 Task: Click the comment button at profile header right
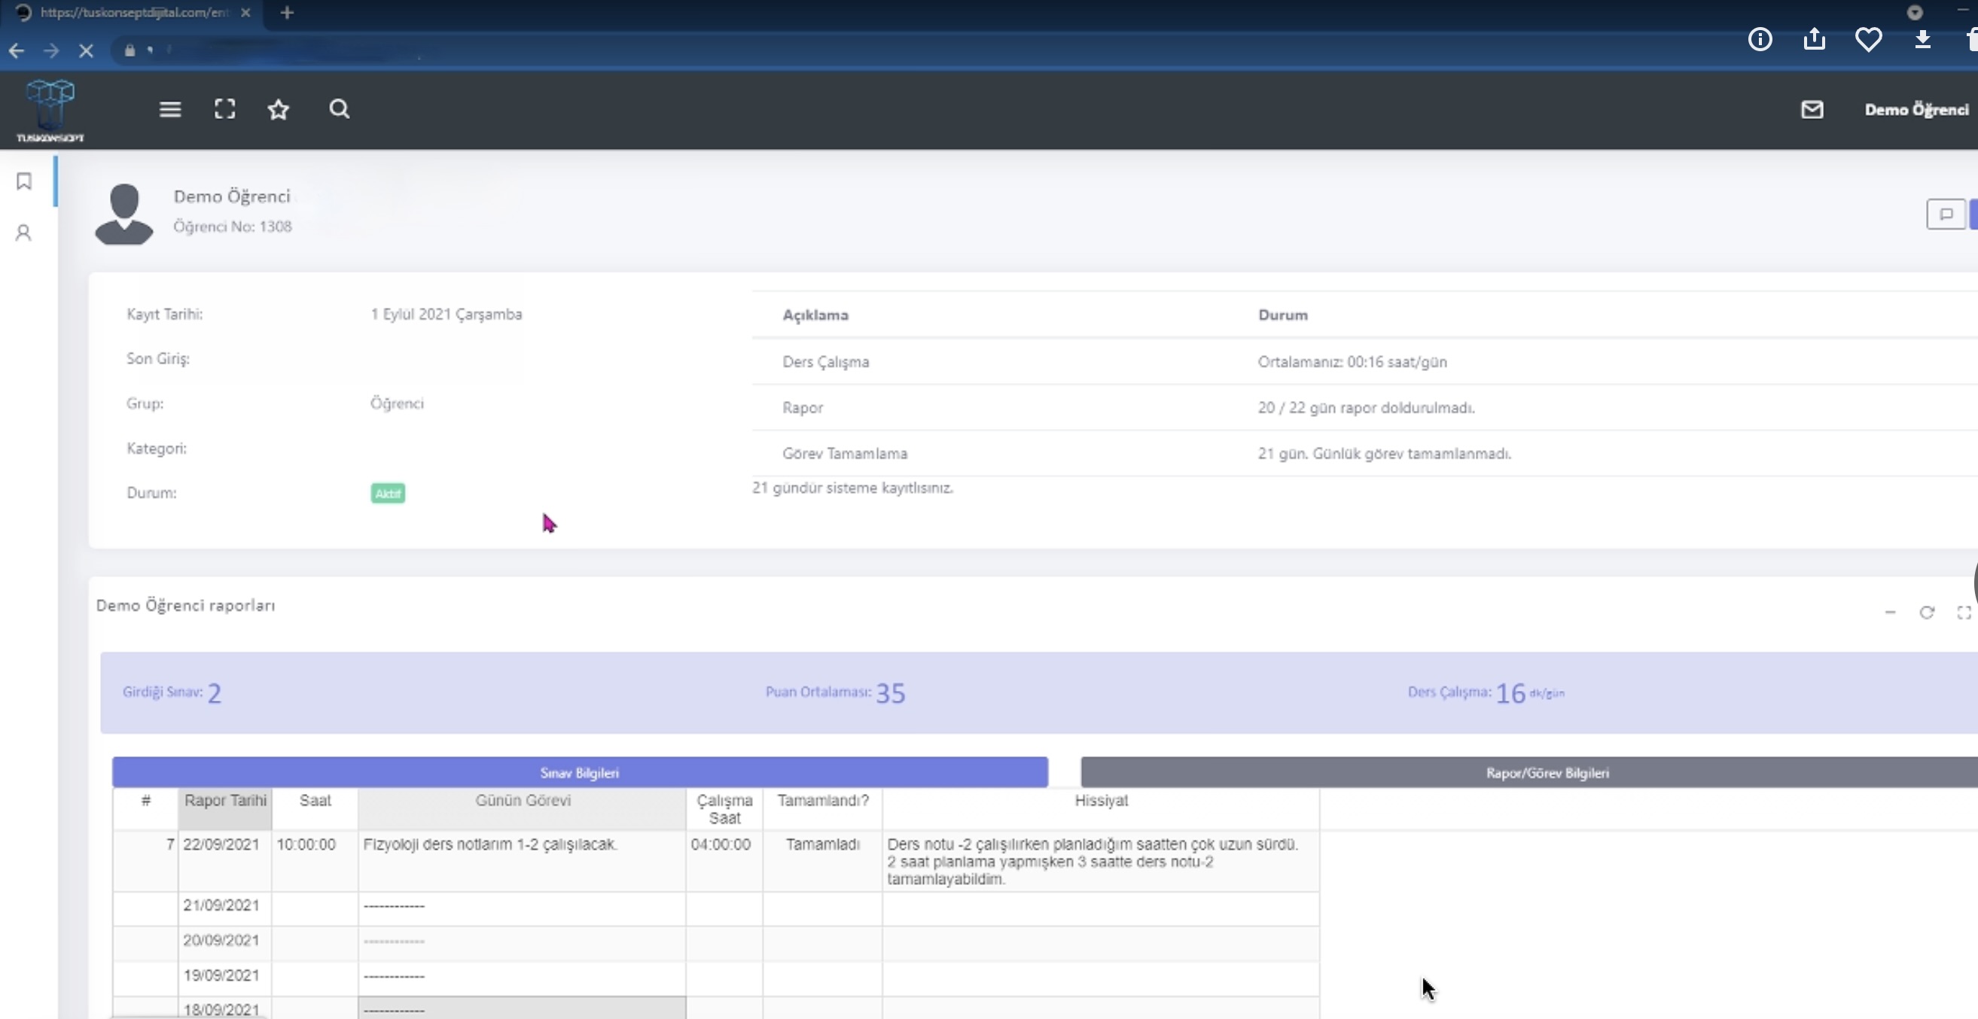[1946, 214]
